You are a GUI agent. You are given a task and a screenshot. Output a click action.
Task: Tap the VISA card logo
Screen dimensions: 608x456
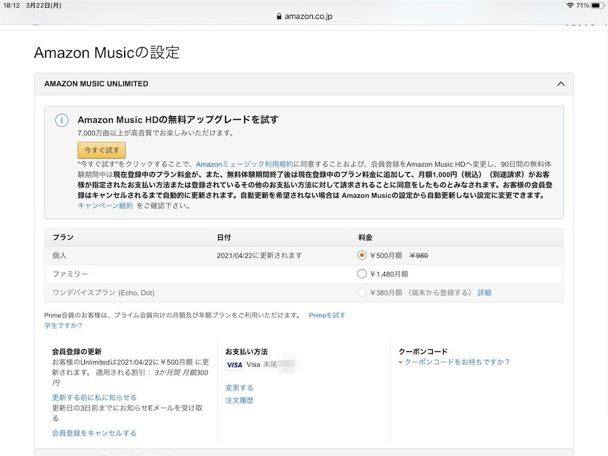tap(234, 365)
